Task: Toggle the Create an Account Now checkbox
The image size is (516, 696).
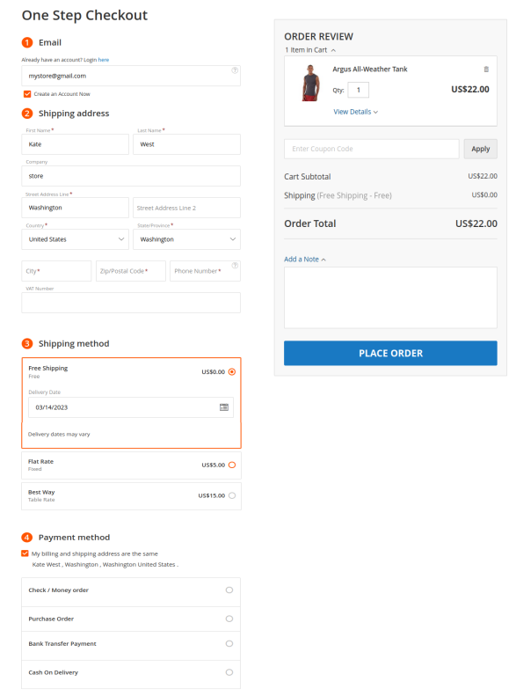Action: pyautogui.click(x=27, y=94)
